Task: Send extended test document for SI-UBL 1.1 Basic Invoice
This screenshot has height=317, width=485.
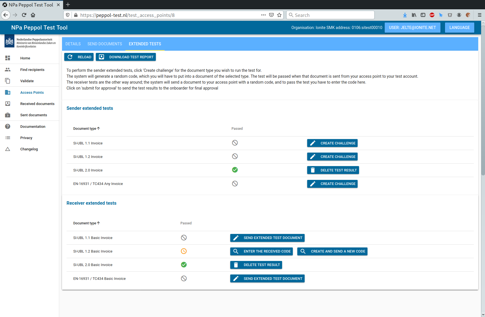Action: (x=267, y=238)
